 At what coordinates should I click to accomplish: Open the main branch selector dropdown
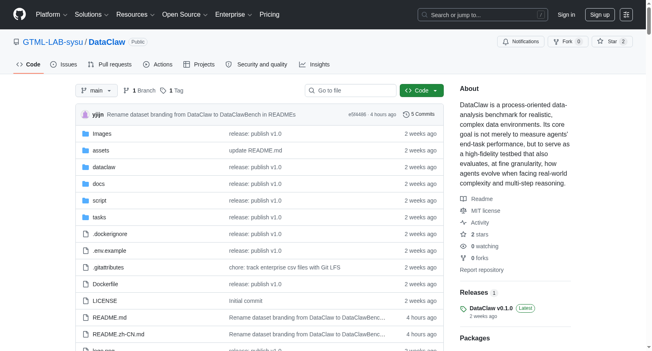pos(97,91)
